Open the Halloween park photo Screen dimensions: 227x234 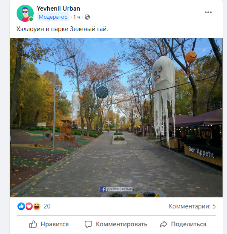[x=116, y=118]
